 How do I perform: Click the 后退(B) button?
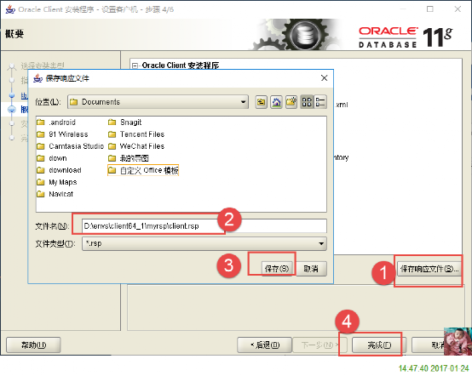coord(265,345)
